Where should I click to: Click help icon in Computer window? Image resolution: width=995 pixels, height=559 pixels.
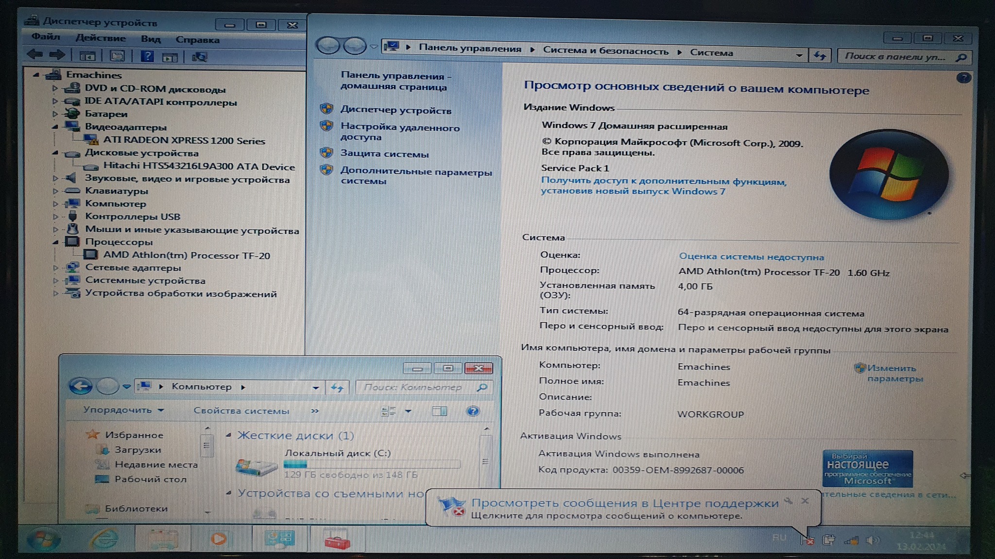point(472,411)
